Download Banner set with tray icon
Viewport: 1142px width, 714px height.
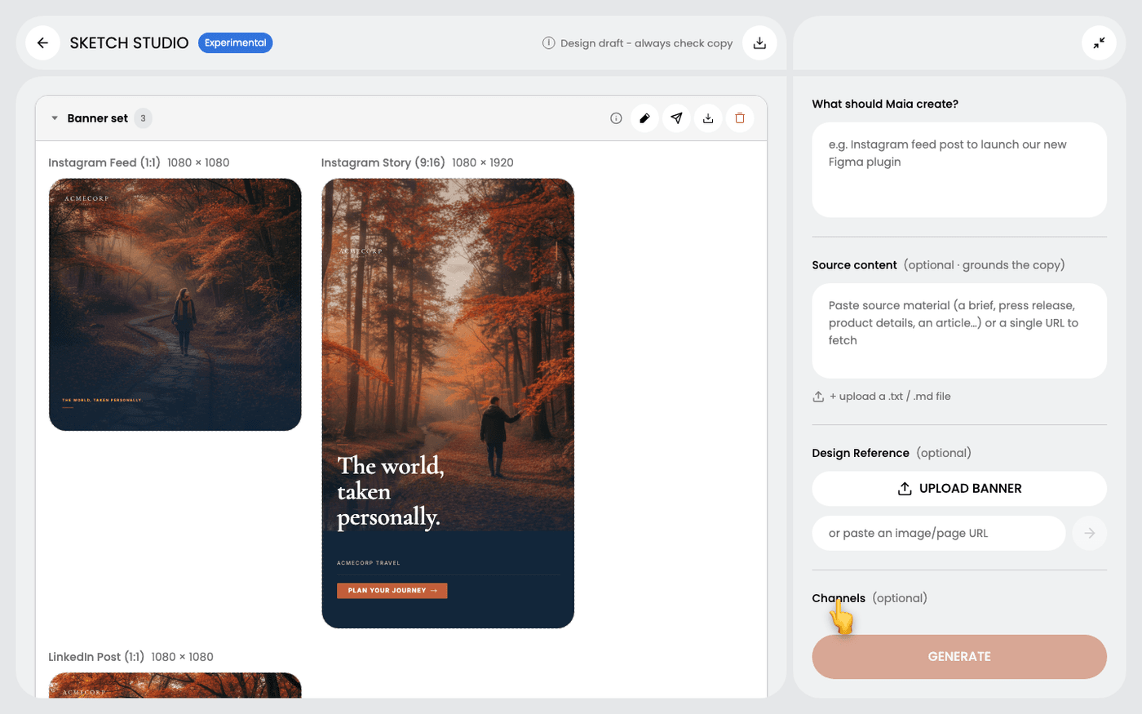pyautogui.click(x=708, y=118)
